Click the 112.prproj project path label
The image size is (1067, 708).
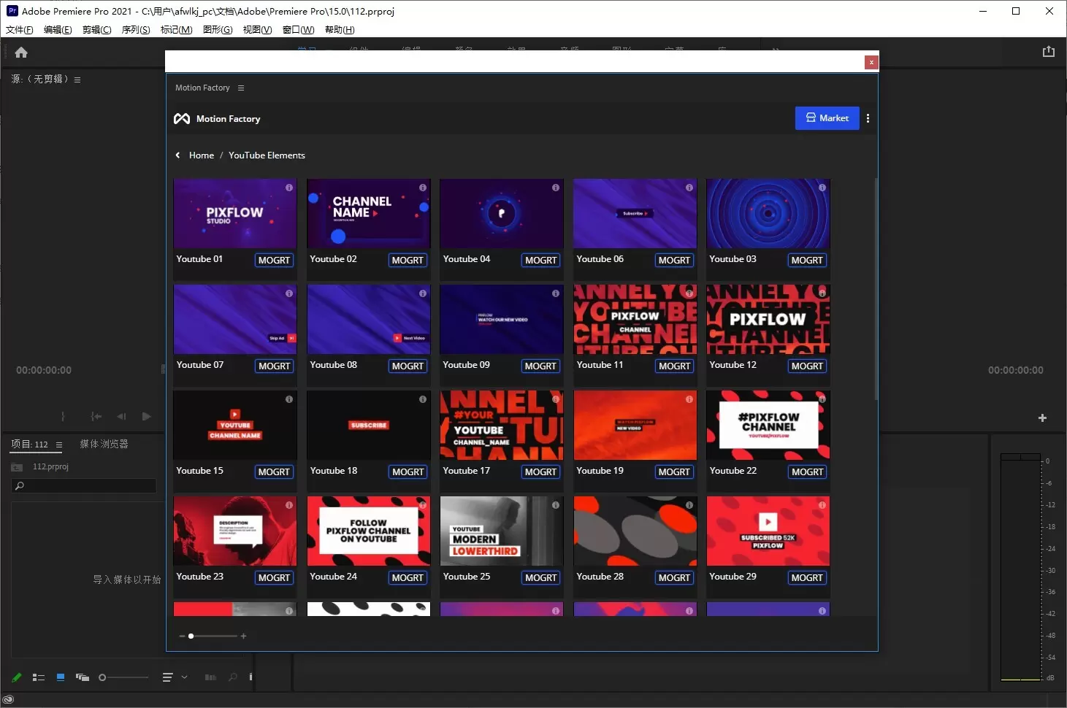point(50,466)
